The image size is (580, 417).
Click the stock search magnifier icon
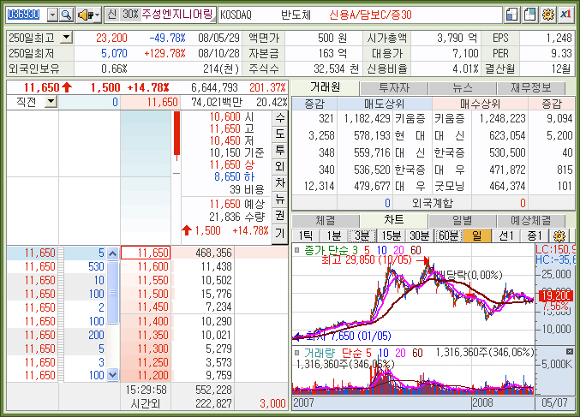tap(66, 15)
